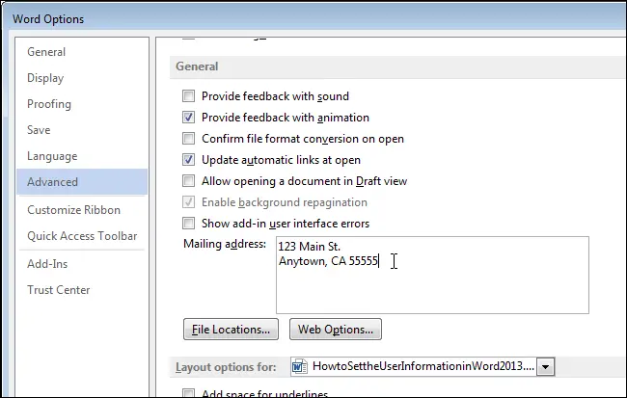Open the Trust Center category
The height and width of the screenshot is (398, 627).
tap(59, 290)
